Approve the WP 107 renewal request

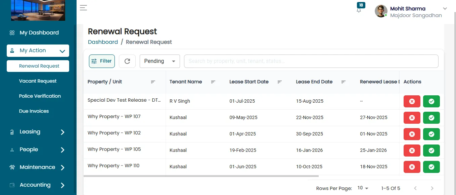tap(431, 118)
